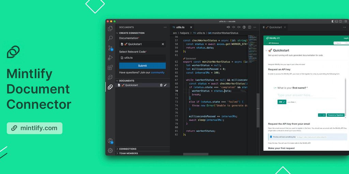Image resolution: width=349 pixels, height=174 pixels.
Task: Open the Search view in activity bar
Action: 110,38
